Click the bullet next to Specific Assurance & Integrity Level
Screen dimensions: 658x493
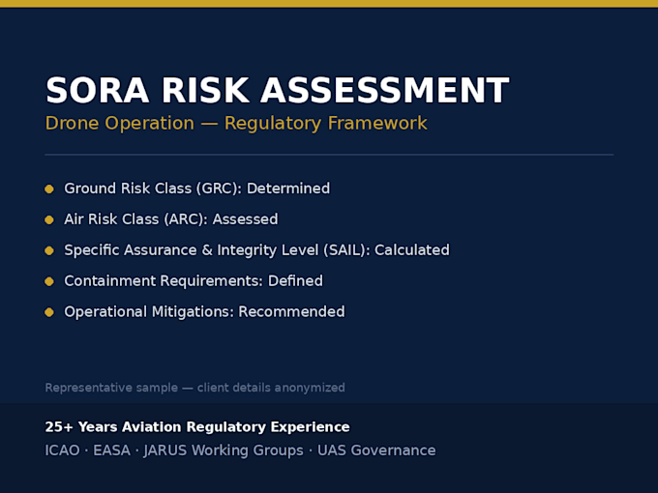49,250
